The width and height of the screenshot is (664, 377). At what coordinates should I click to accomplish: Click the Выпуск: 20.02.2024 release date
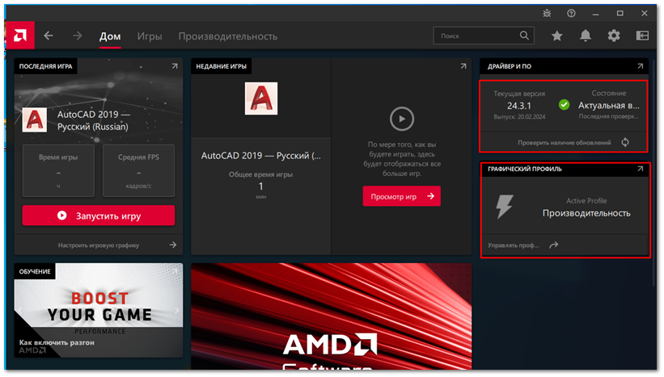[519, 117]
